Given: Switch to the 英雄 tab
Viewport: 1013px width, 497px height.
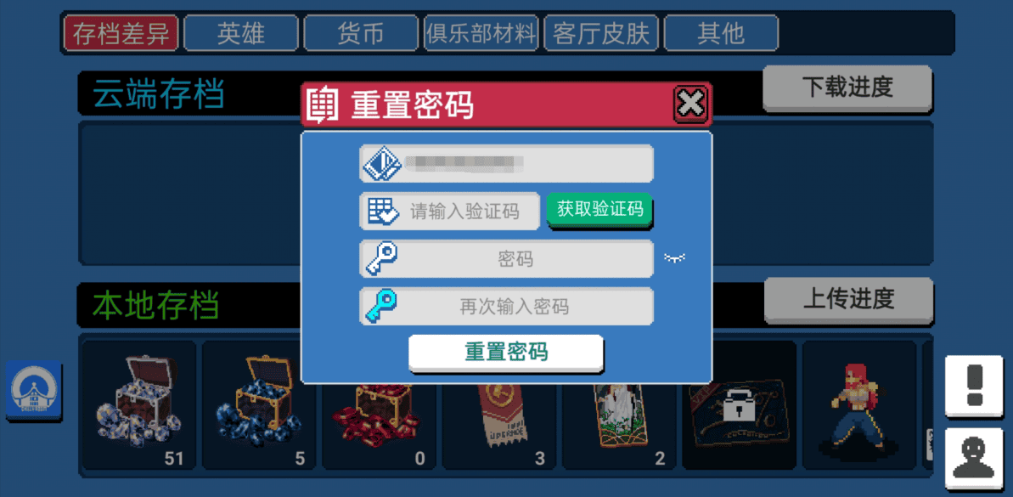Looking at the screenshot, I should pyautogui.click(x=241, y=33).
